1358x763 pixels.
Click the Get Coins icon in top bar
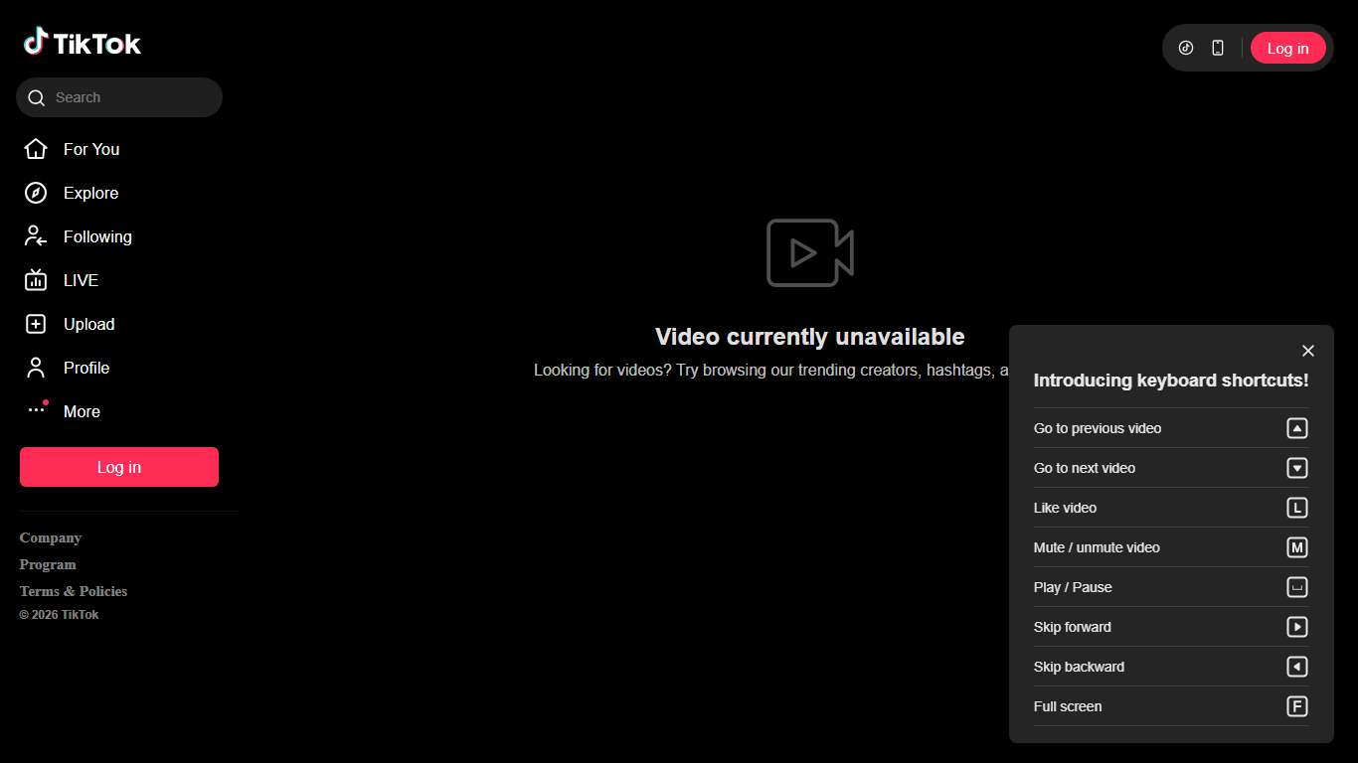(1185, 48)
